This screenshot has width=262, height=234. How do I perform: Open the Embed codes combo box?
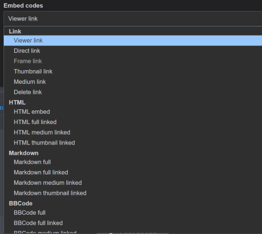[133, 19]
